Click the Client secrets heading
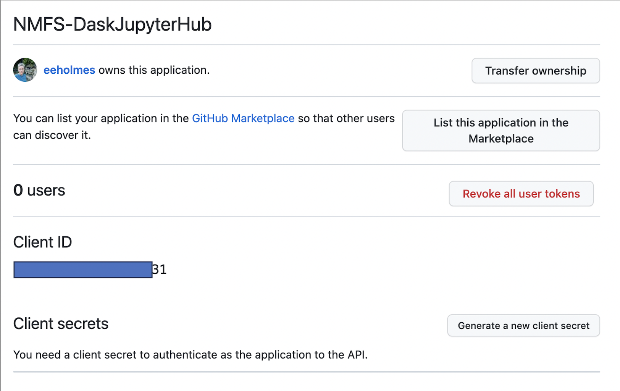Viewport: 620px width, 391px height. click(x=61, y=324)
